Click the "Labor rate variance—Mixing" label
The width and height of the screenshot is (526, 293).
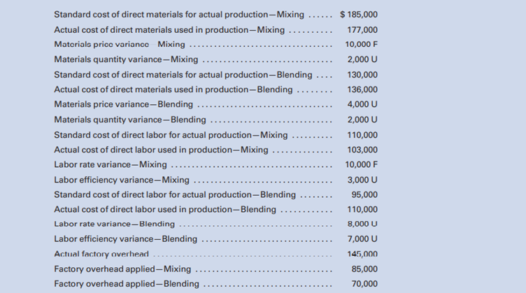pyautogui.click(x=111, y=165)
